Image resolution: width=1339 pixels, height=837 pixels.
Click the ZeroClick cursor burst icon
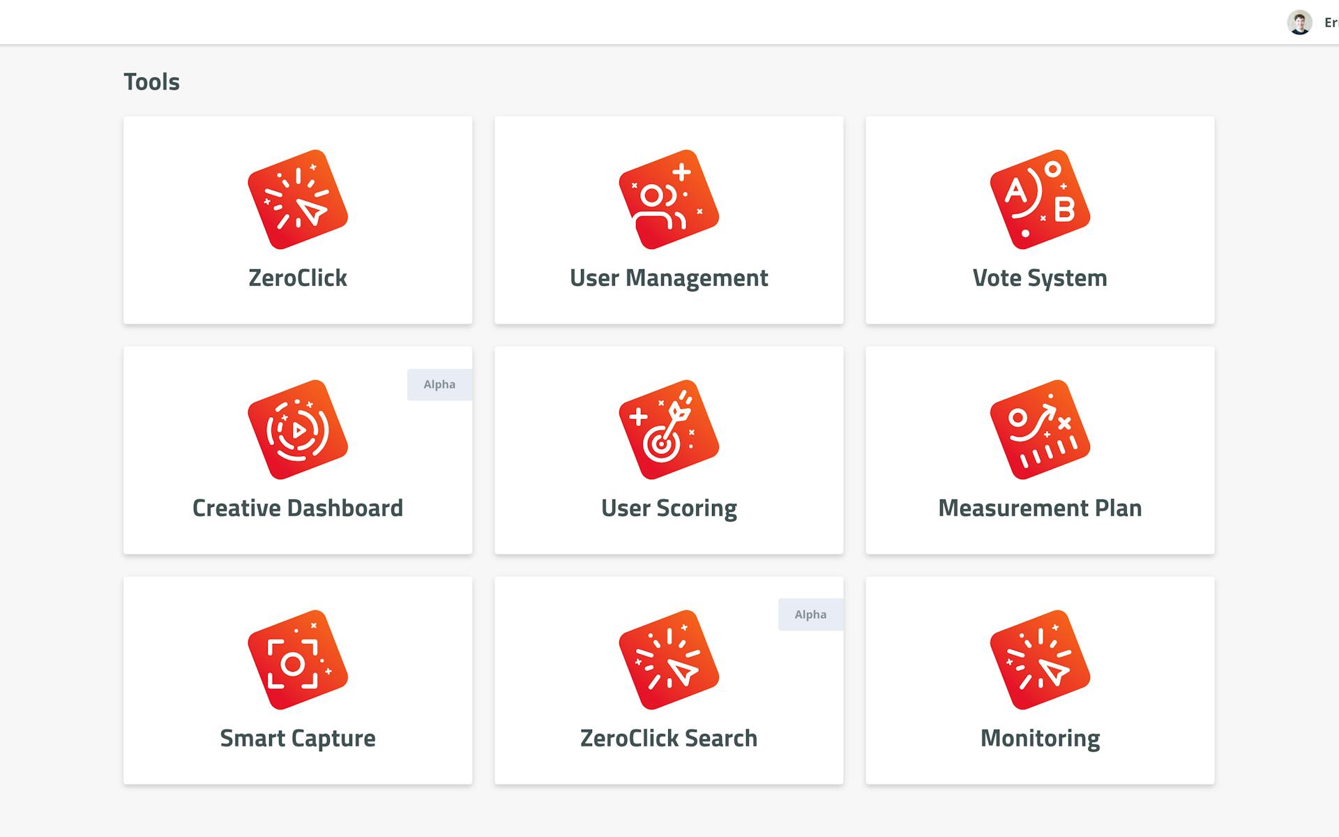pyautogui.click(x=298, y=199)
